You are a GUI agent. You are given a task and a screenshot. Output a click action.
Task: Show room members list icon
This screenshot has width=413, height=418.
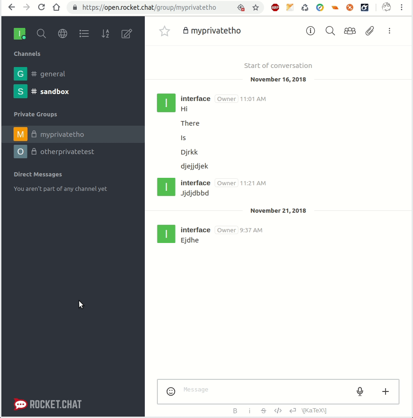click(350, 31)
